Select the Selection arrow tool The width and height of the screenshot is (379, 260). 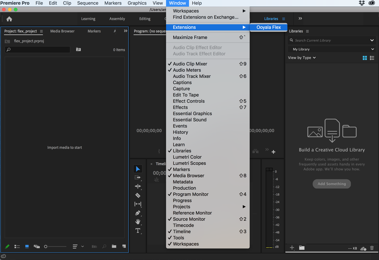(138, 169)
